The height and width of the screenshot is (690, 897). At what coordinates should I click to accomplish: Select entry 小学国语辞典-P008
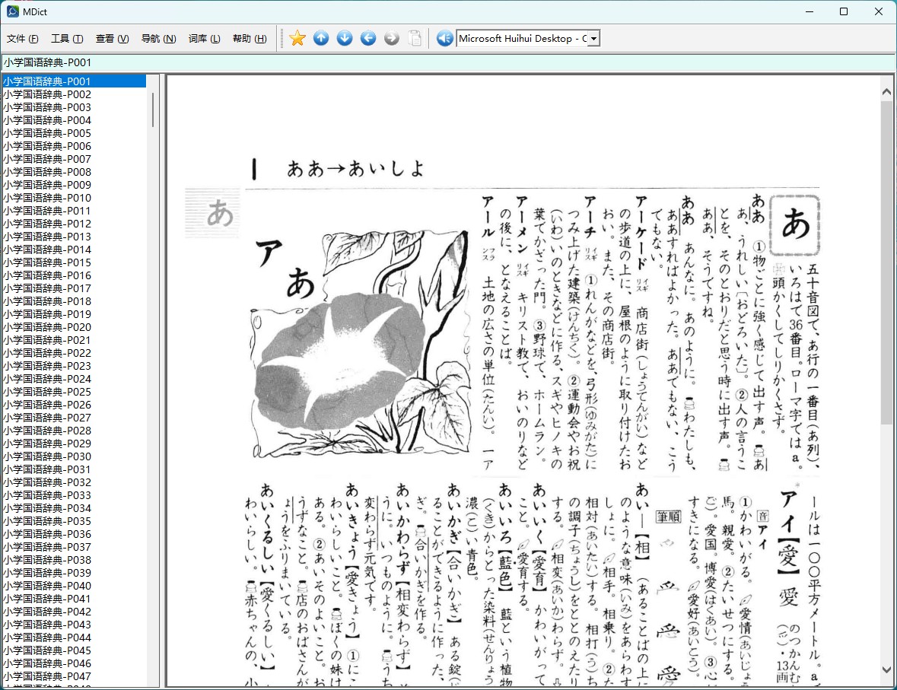coord(74,172)
